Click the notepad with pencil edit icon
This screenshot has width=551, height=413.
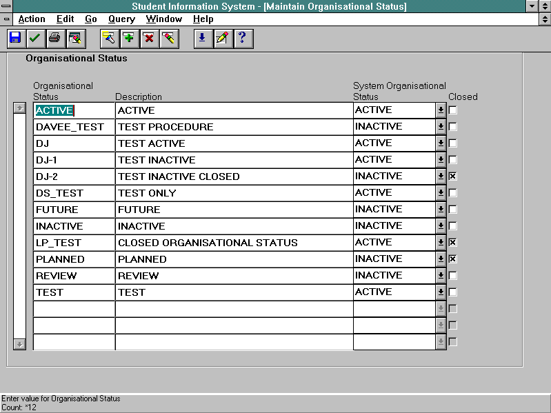(x=222, y=38)
